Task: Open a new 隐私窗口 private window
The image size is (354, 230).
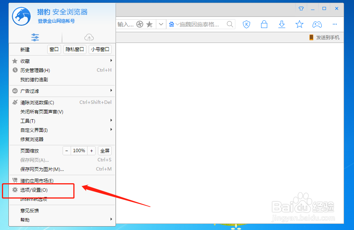Action: 75,49
